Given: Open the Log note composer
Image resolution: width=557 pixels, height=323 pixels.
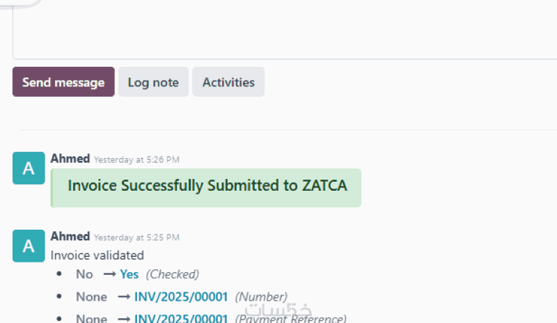Looking at the screenshot, I should 153,82.
